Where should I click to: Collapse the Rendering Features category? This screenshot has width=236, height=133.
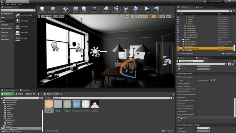[177, 74]
